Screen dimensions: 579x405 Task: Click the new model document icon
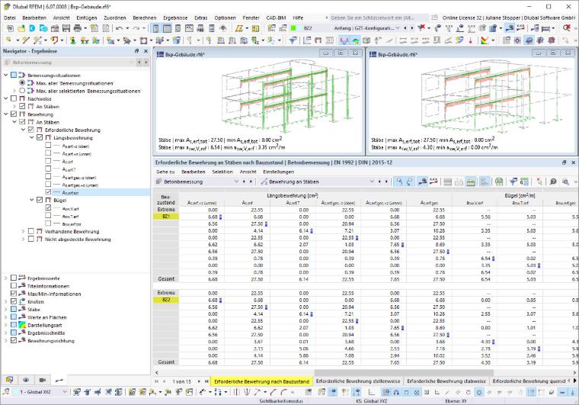(10, 28)
